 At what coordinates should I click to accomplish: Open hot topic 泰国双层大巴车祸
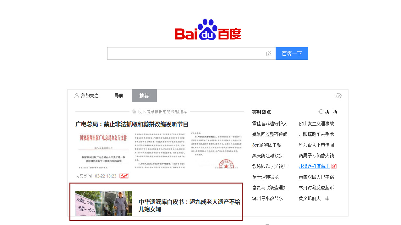point(316,177)
